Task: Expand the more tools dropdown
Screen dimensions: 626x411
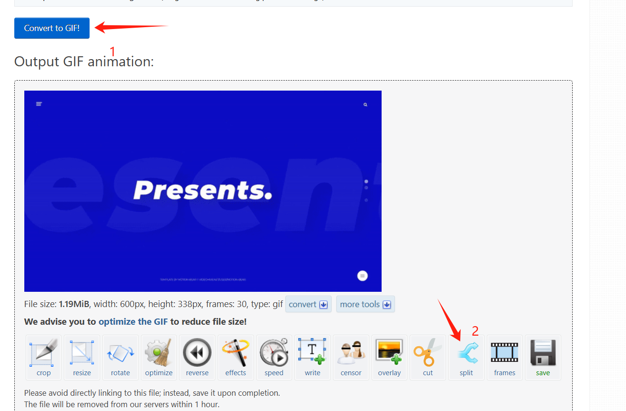Action: point(365,304)
